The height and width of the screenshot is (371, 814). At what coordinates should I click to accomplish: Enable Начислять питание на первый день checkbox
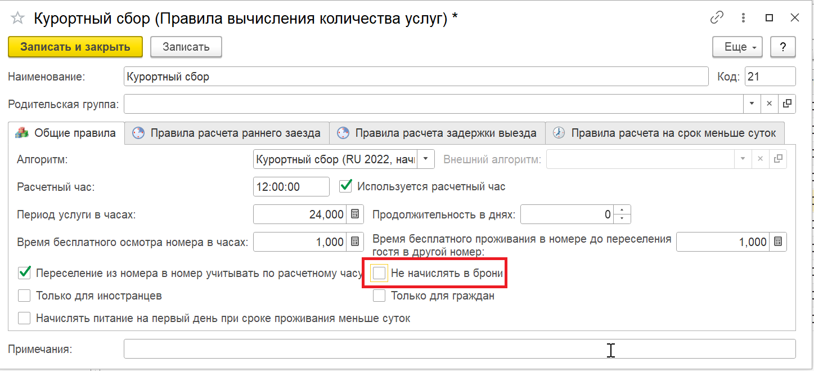coord(24,319)
